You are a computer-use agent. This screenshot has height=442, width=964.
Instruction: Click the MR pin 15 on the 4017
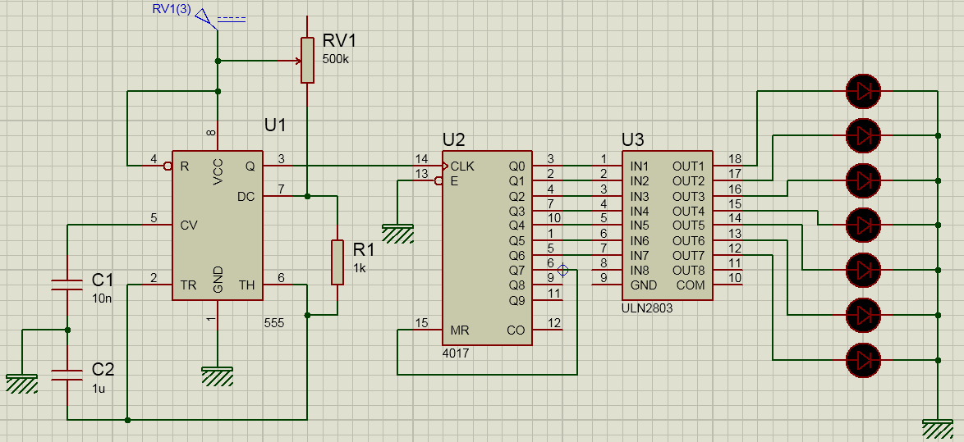point(428,330)
